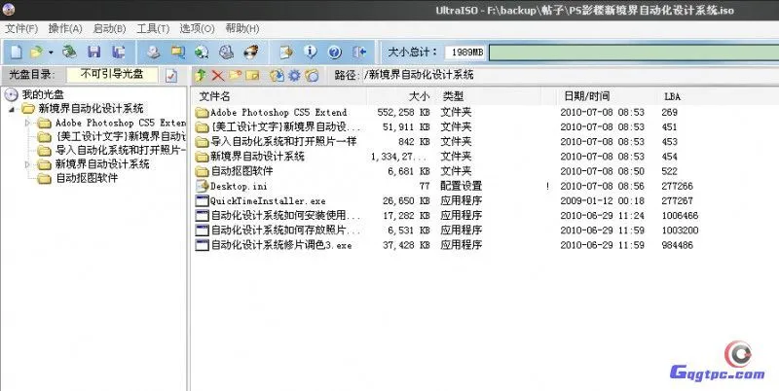Select 自动化设计系统如何存放照片 file in list
The width and height of the screenshot is (779, 391).
pos(285,231)
